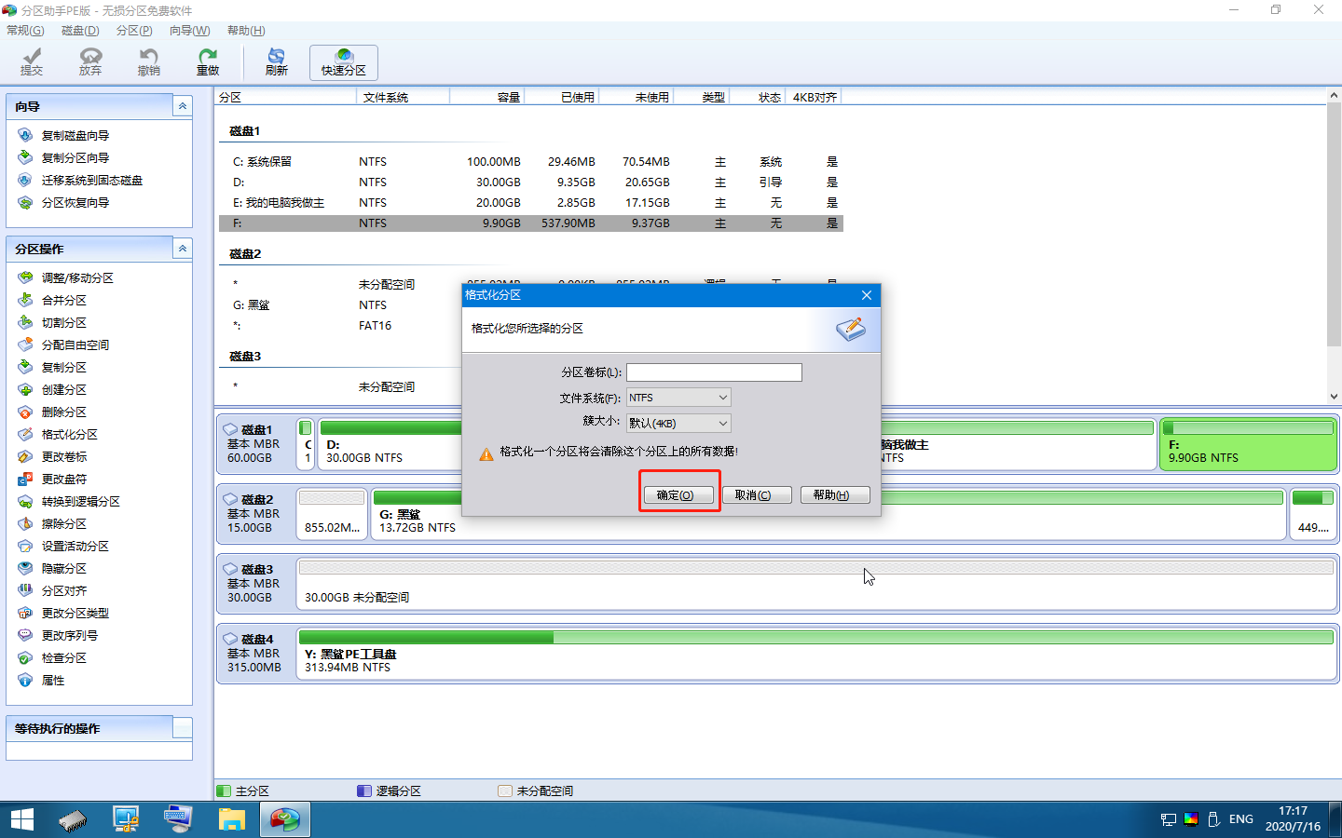Open the 簇大小 cluster size dropdown

click(678, 423)
